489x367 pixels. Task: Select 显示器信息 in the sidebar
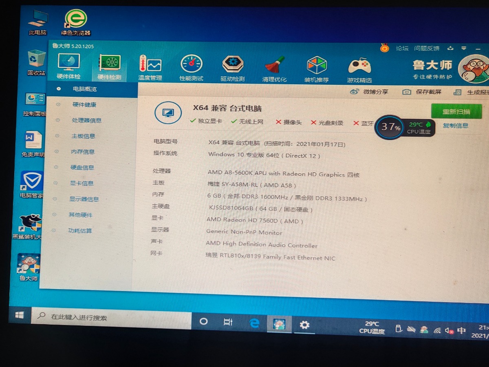[84, 199]
